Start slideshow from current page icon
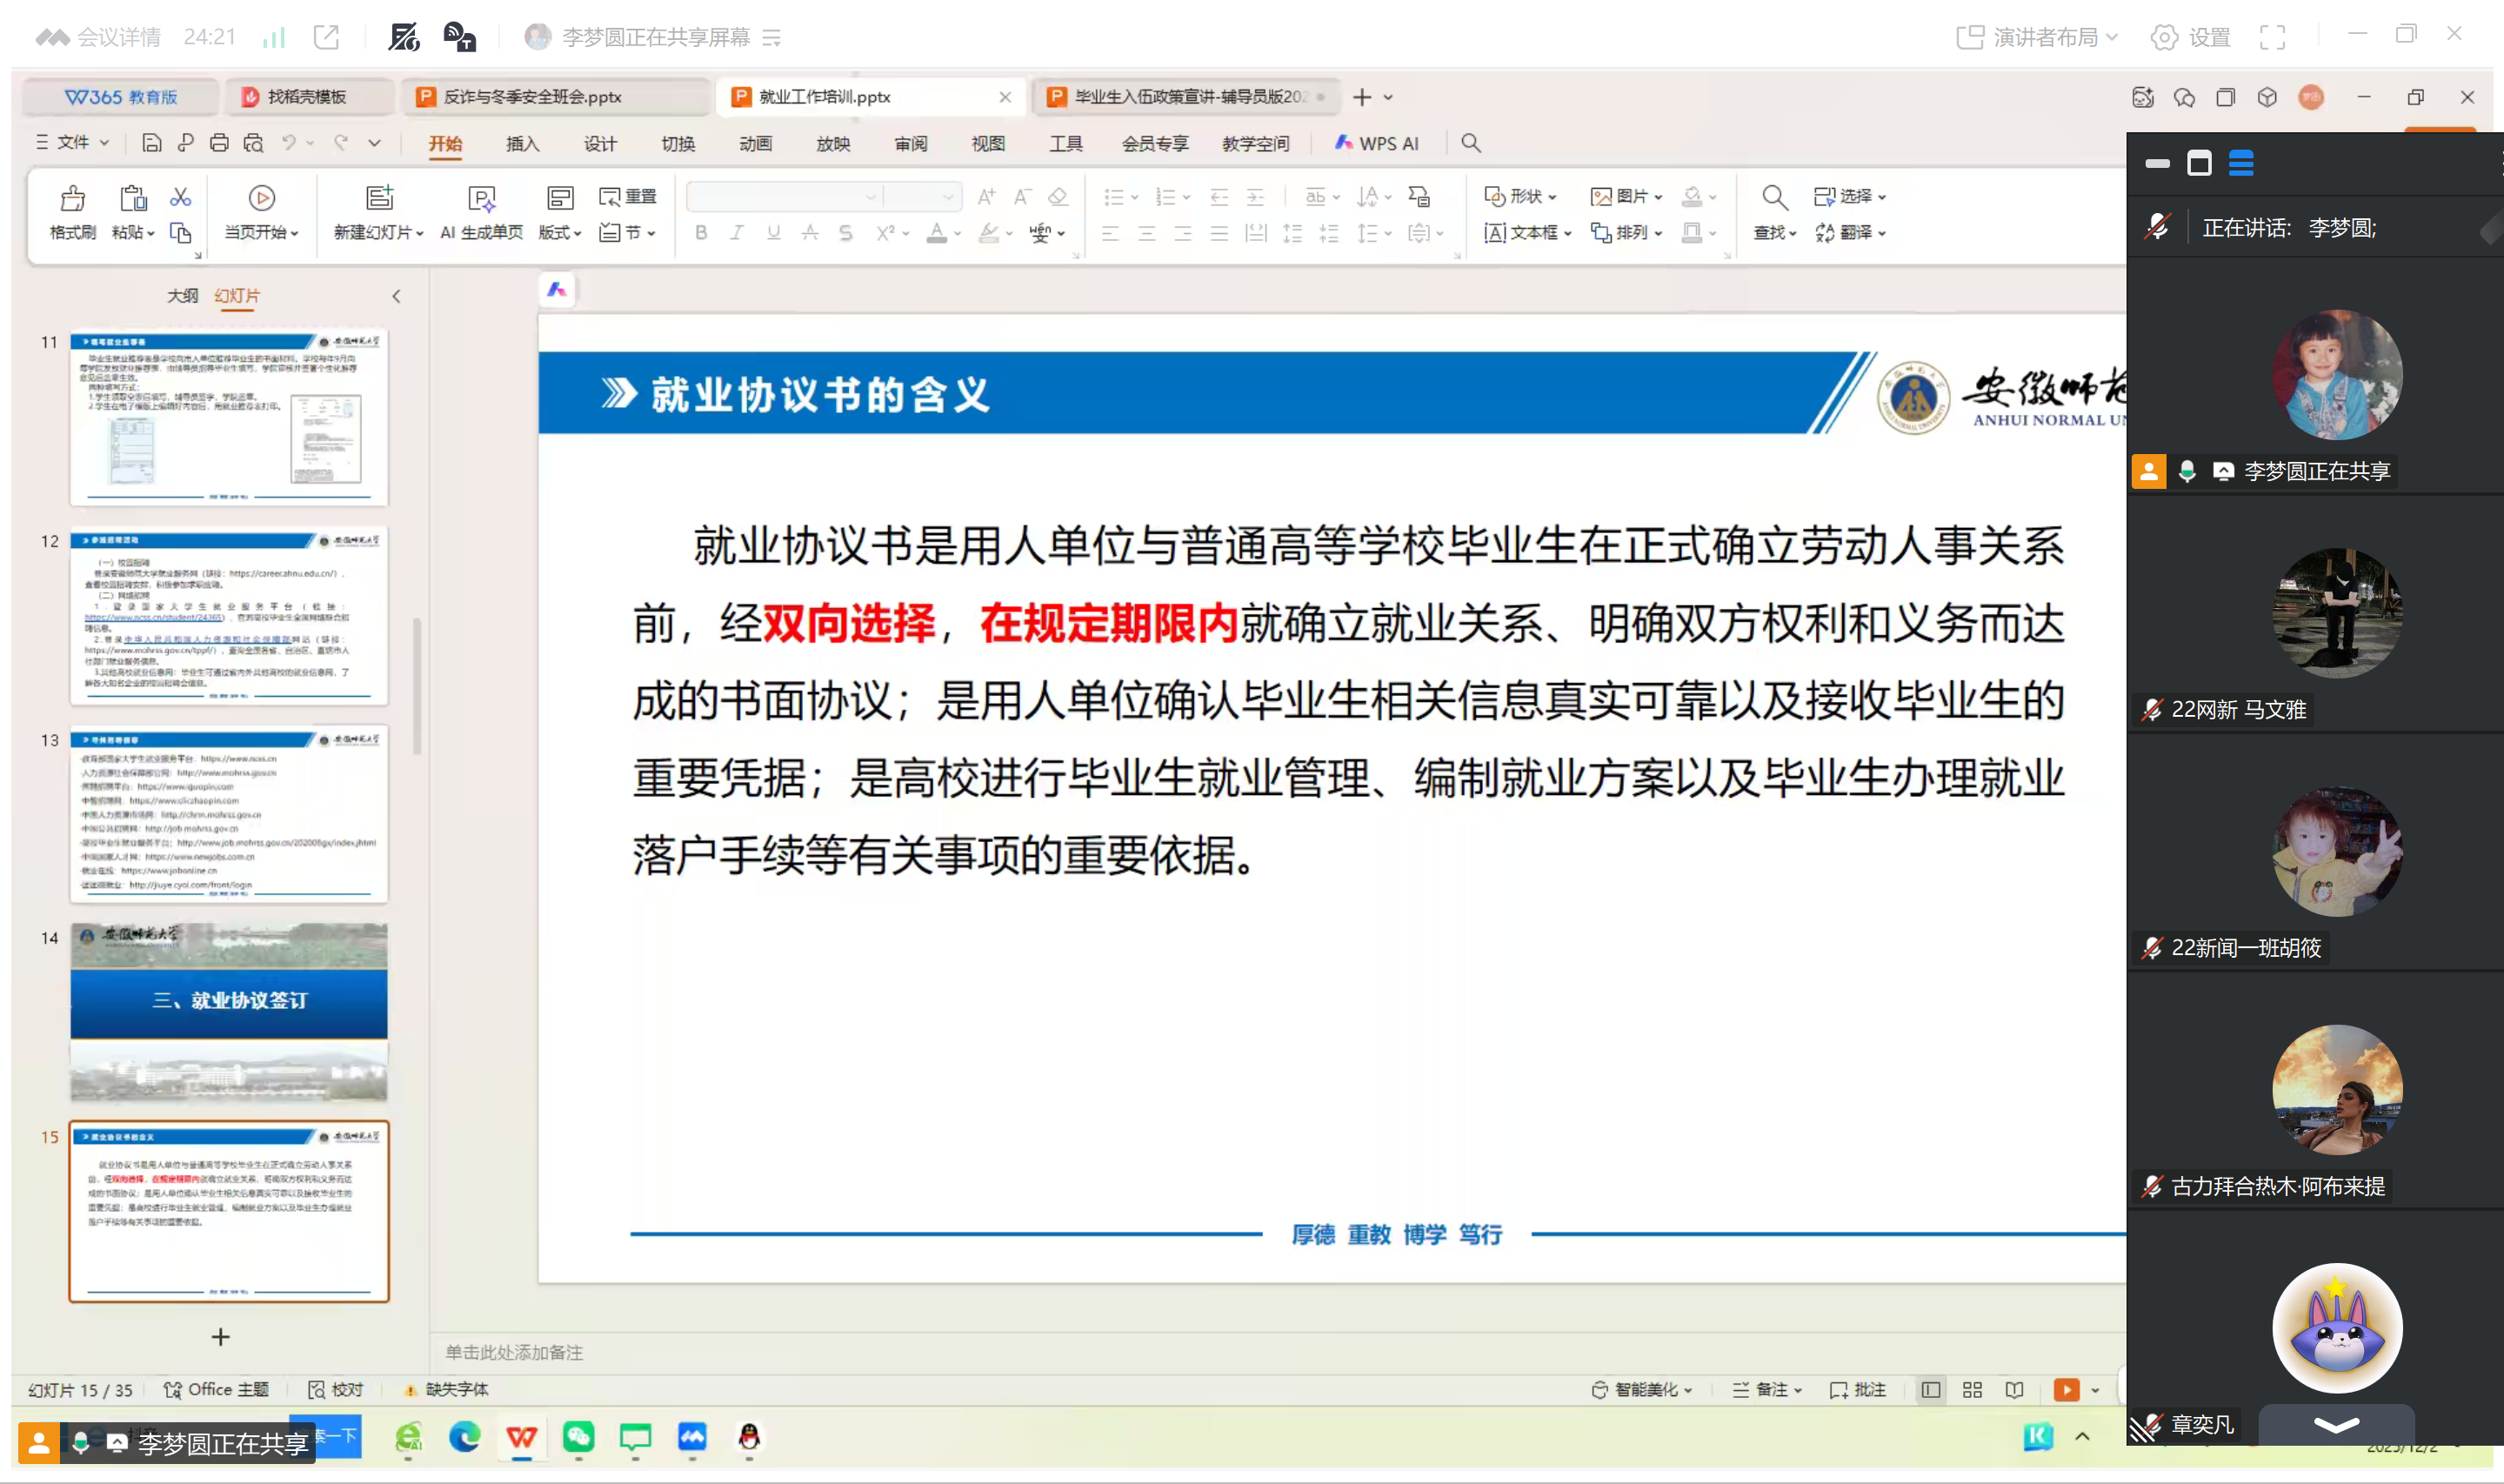Viewport: 2504px width, 1484px height. pos(261,198)
